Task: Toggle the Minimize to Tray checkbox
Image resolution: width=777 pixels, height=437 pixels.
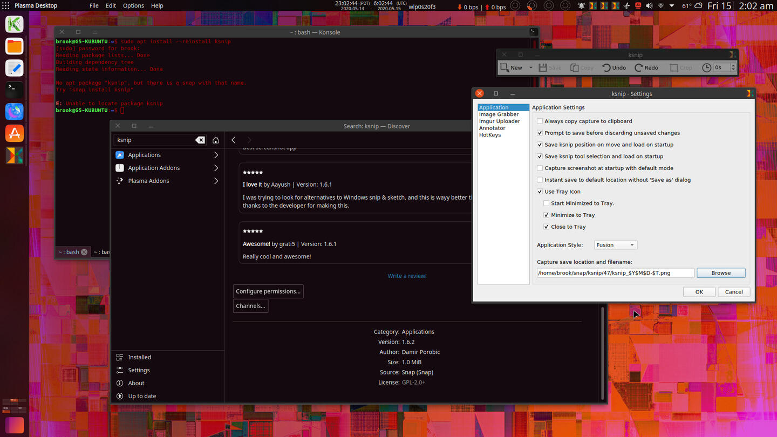Action: pyautogui.click(x=546, y=215)
